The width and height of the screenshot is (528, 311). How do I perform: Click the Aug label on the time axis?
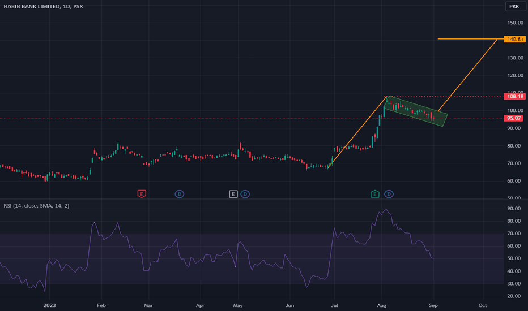(x=381, y=305)
